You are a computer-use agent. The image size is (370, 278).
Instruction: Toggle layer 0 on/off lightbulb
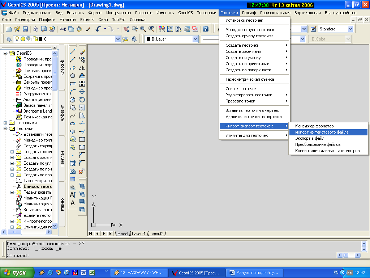(x=17, y=39)
